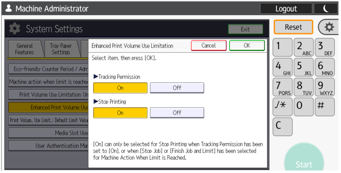Enable Stop Printing with On
This screenshot has height=173, width=341.
tap(120, 113)
